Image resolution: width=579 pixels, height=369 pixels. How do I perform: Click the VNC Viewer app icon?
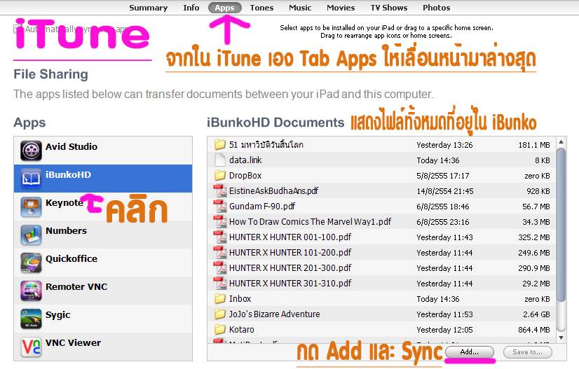click(31, 347)
